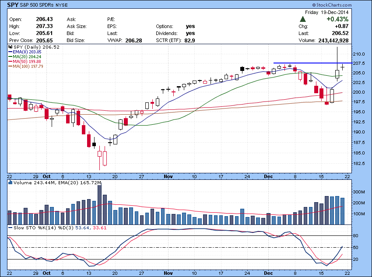Select the Prev Close value 205.65
The width and height of the screenshot is (372, 277).
[x=44, y=40]
